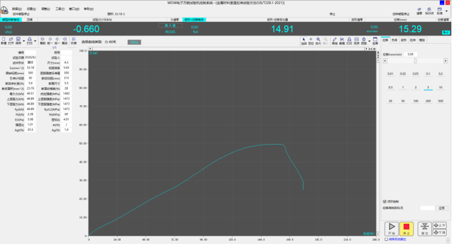452x244 pixels.
Task: Click the speed slider left arrow
Action: (x=385, y=61)
